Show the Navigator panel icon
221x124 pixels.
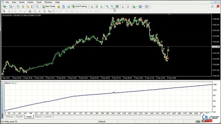28,7
